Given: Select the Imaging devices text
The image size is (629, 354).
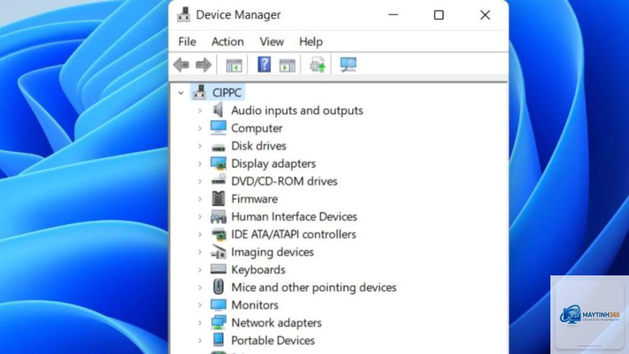Looking at the screenshot, I should [272, 252].
